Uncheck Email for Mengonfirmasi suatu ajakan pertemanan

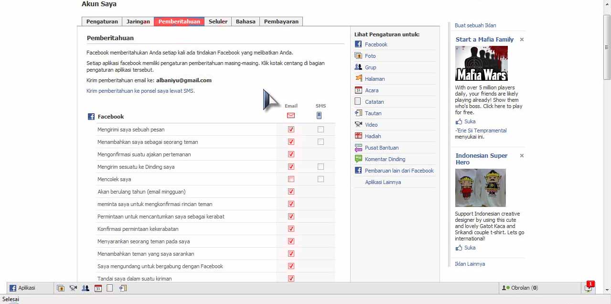pos(291,154)
